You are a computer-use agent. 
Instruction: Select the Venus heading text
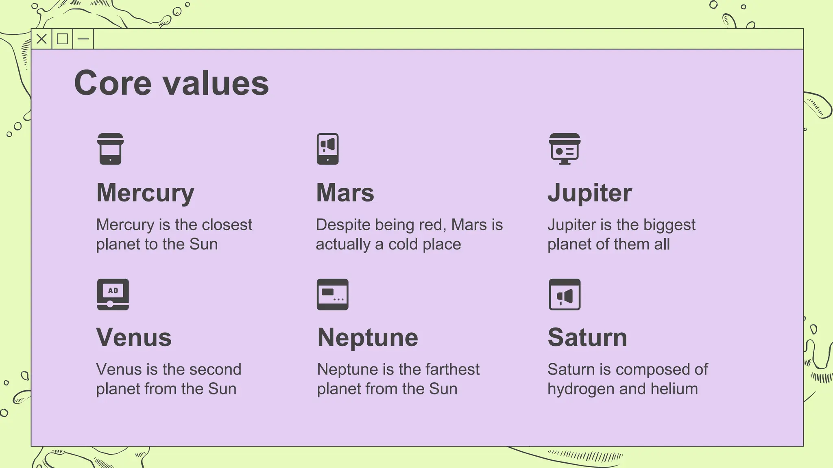tap(134, 337)
